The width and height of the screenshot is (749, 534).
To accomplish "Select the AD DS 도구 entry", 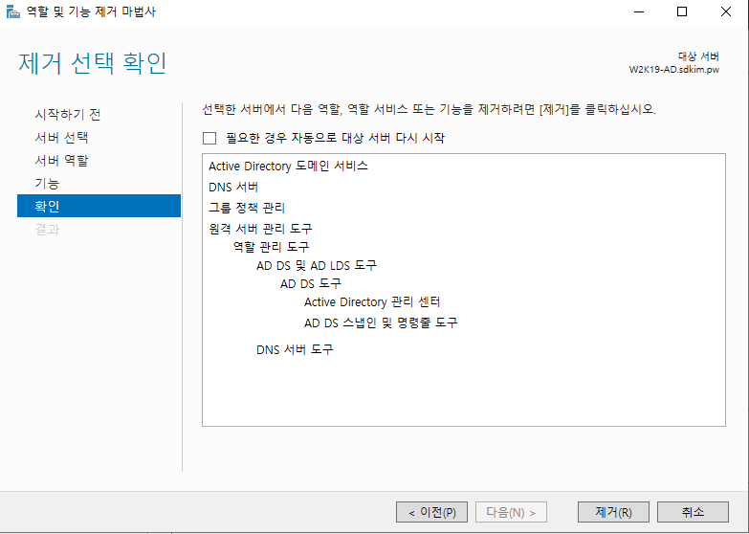I will [x=311, y=283].
